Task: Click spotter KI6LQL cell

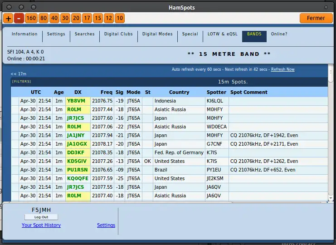Action: coord(217,101)
